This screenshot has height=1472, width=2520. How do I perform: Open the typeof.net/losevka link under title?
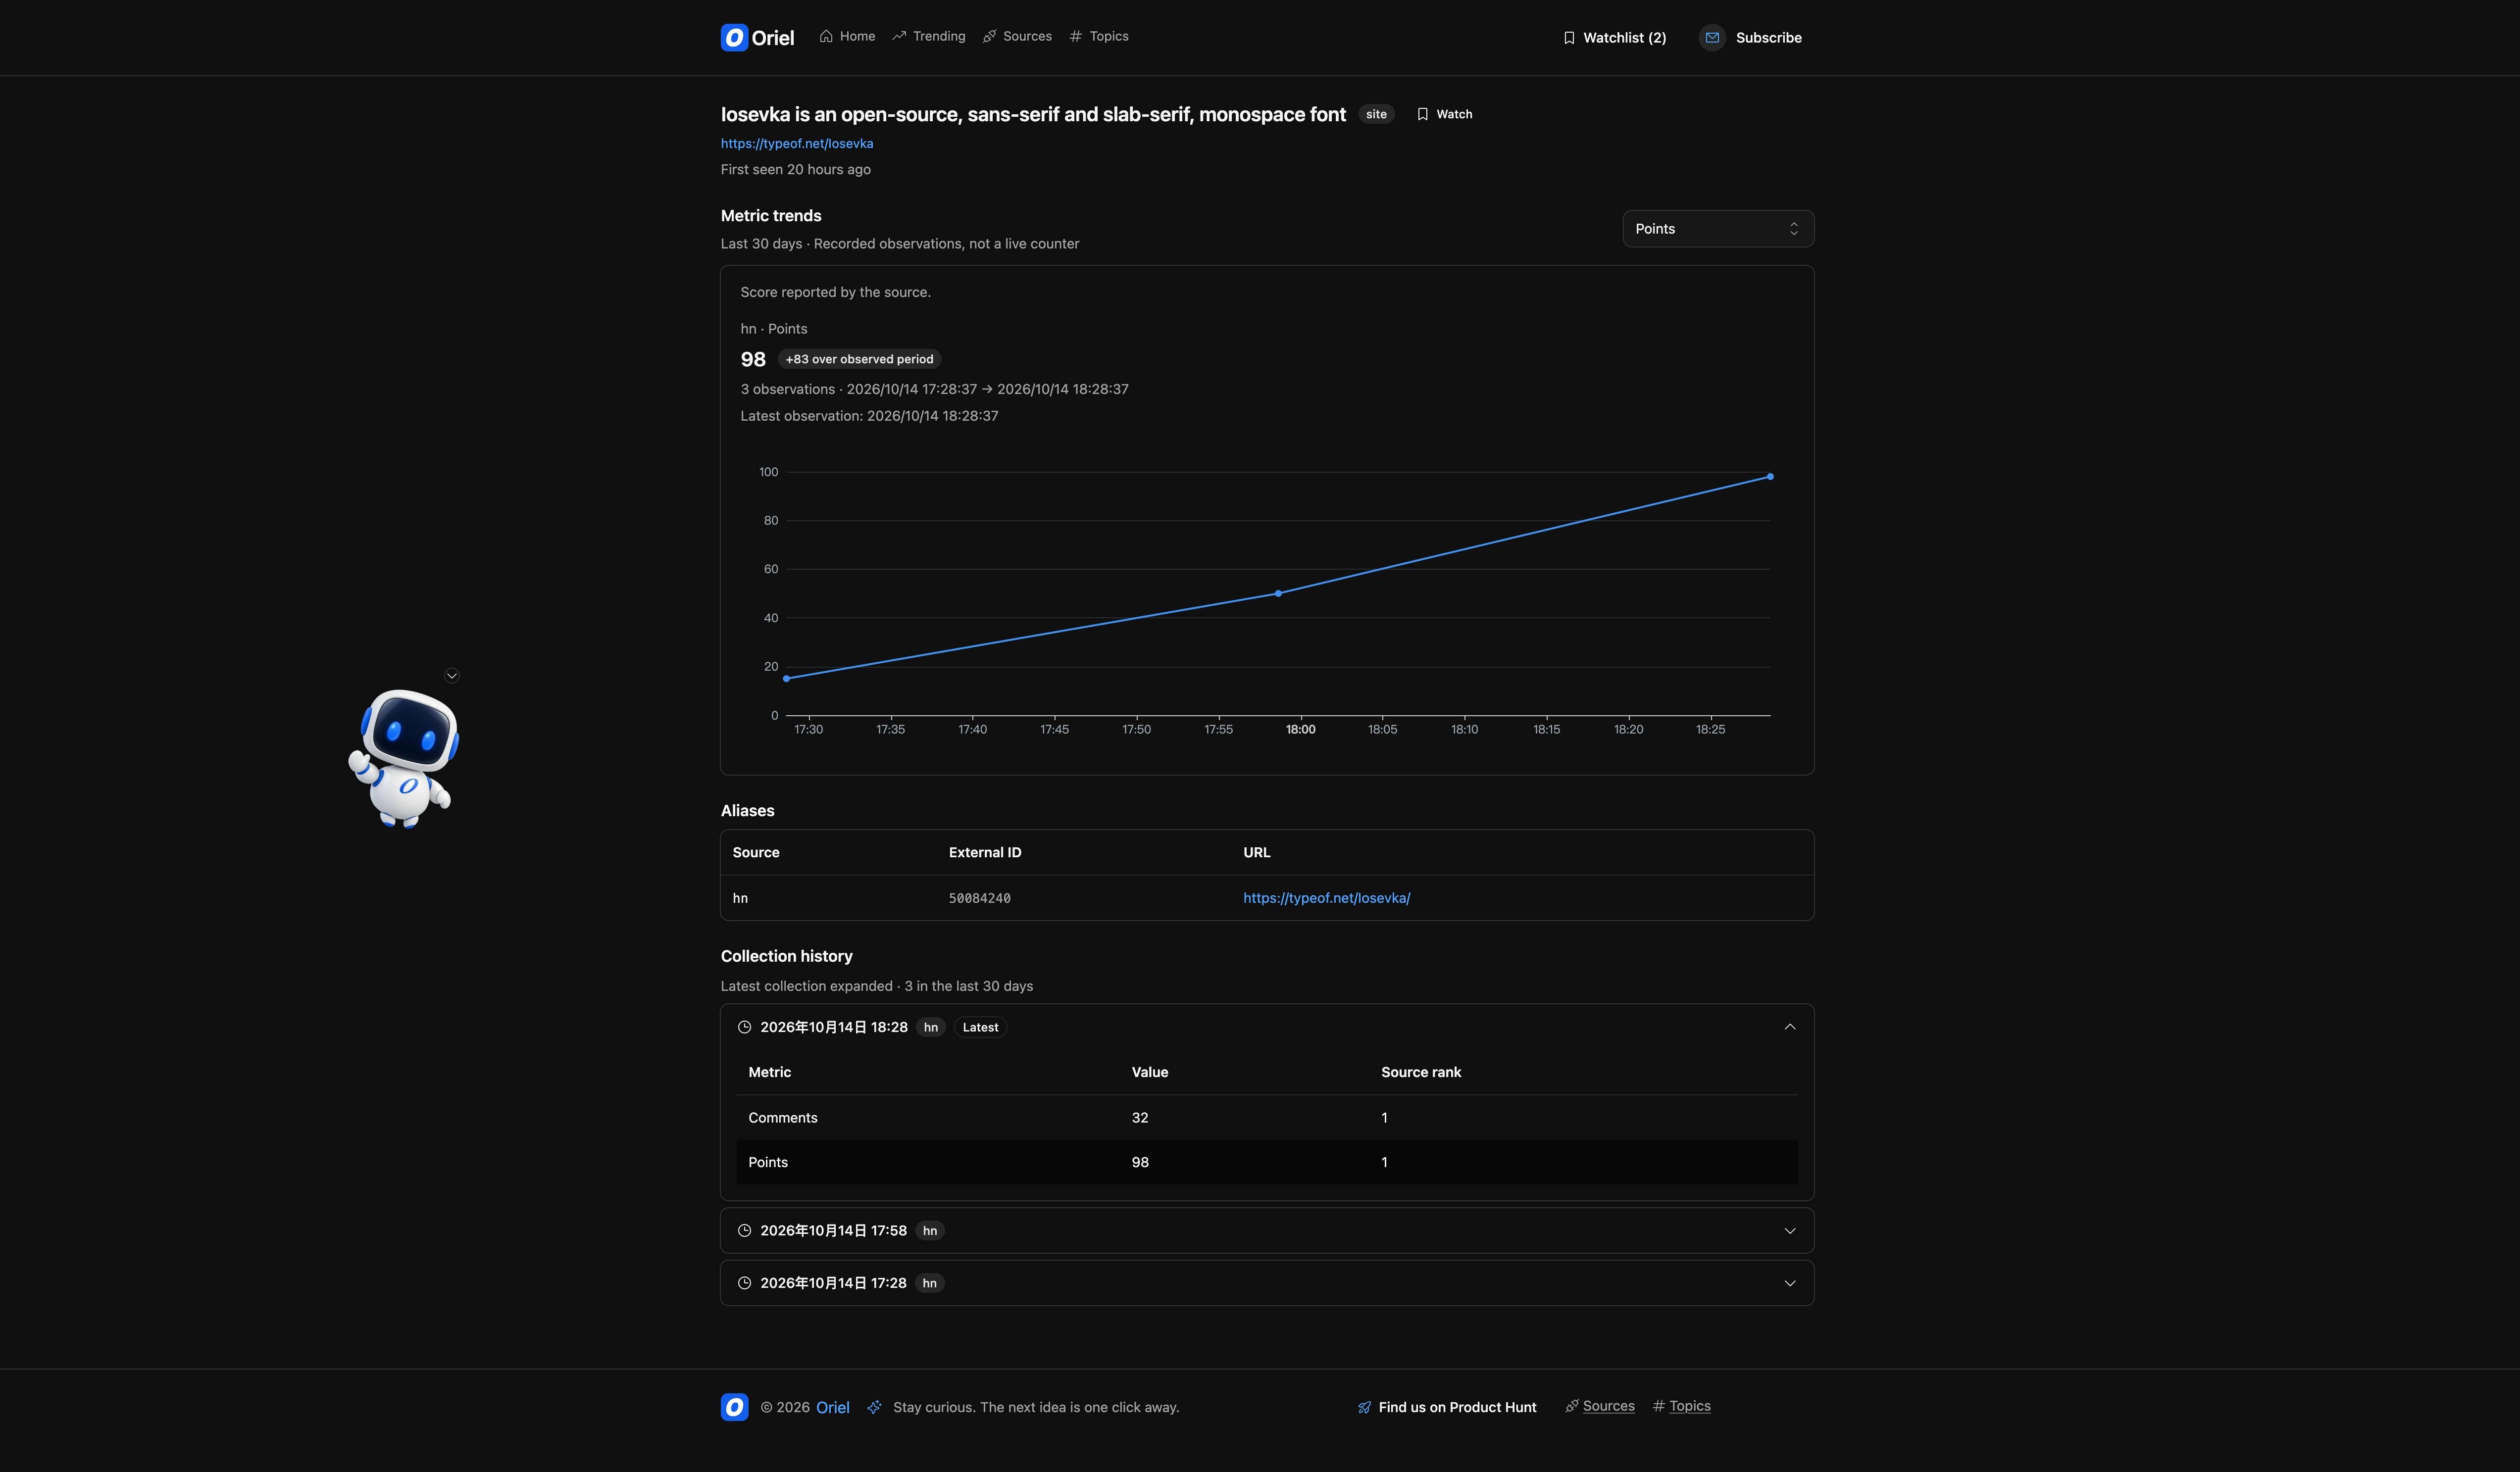coord(797,144)
